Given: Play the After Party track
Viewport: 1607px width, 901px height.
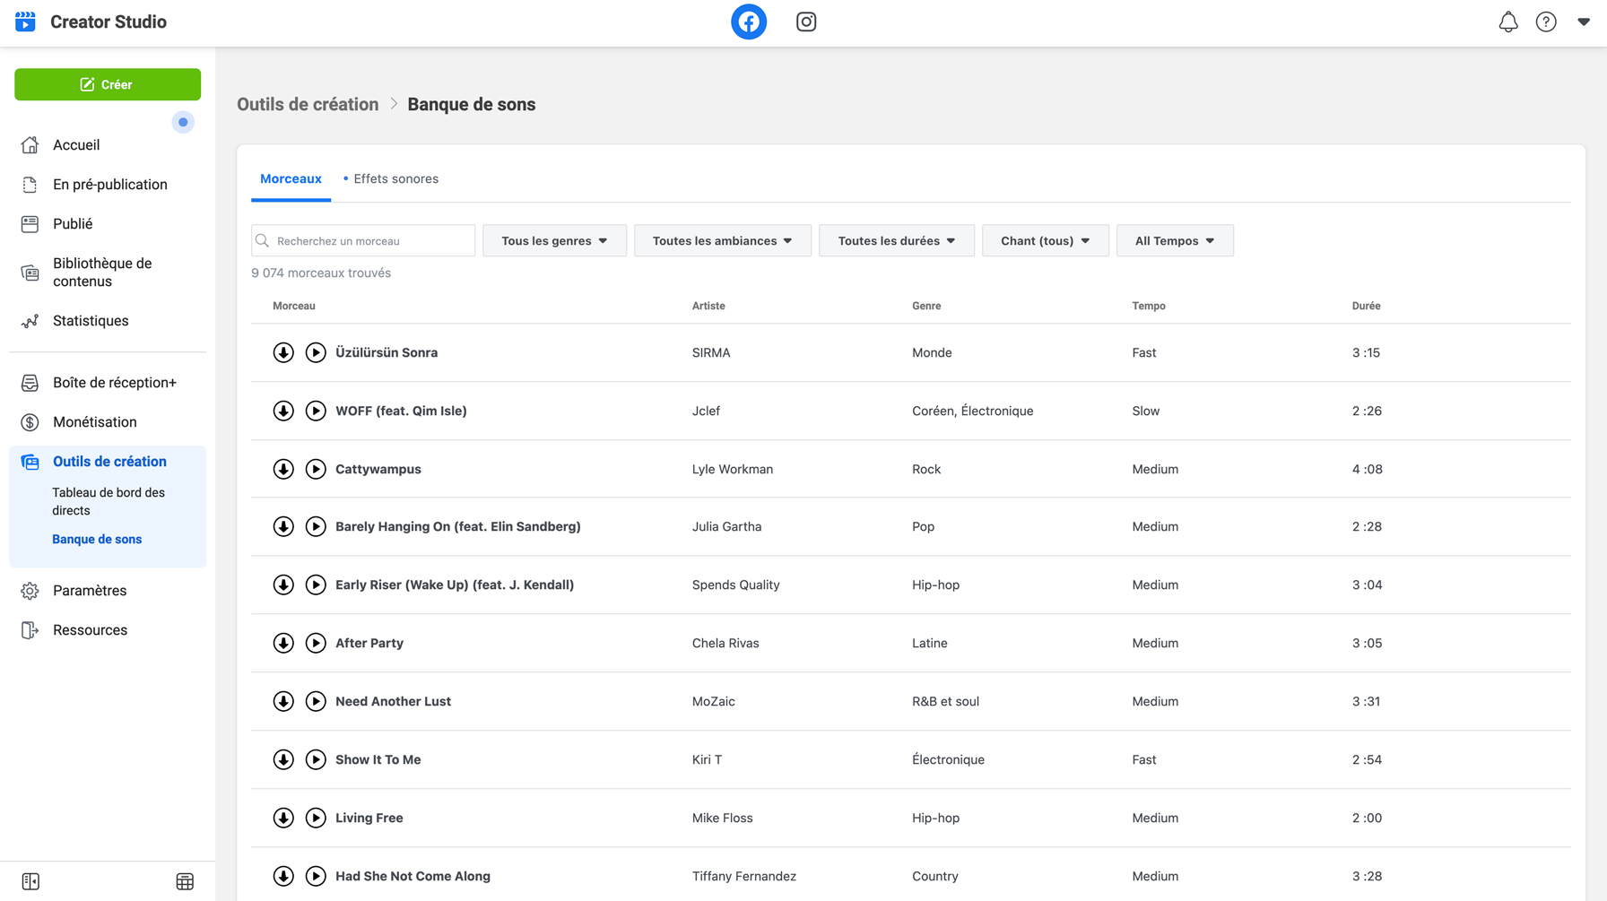Looking at the screenshot, I should [x=316, y=643].
